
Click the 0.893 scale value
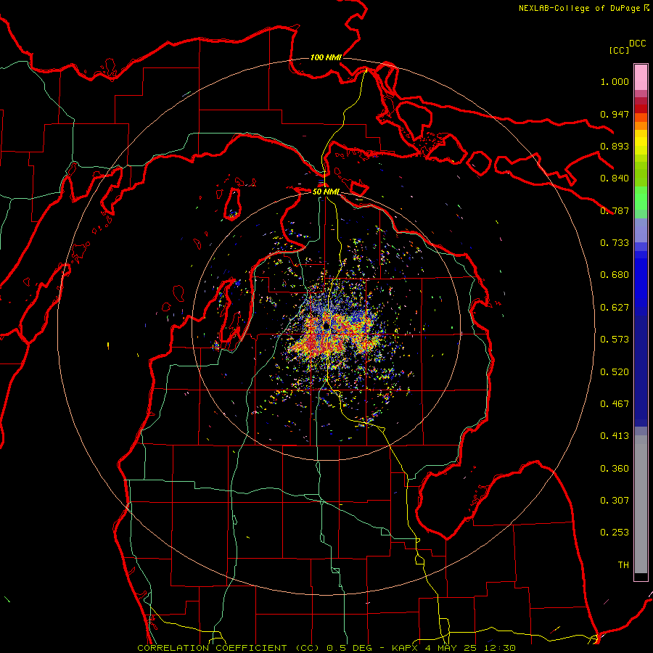pyautogui.click(x=615, y=146)
